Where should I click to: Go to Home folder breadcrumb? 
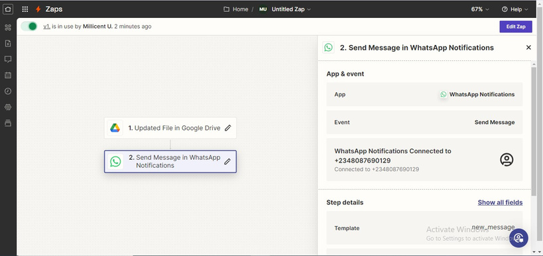coord(236,9)
